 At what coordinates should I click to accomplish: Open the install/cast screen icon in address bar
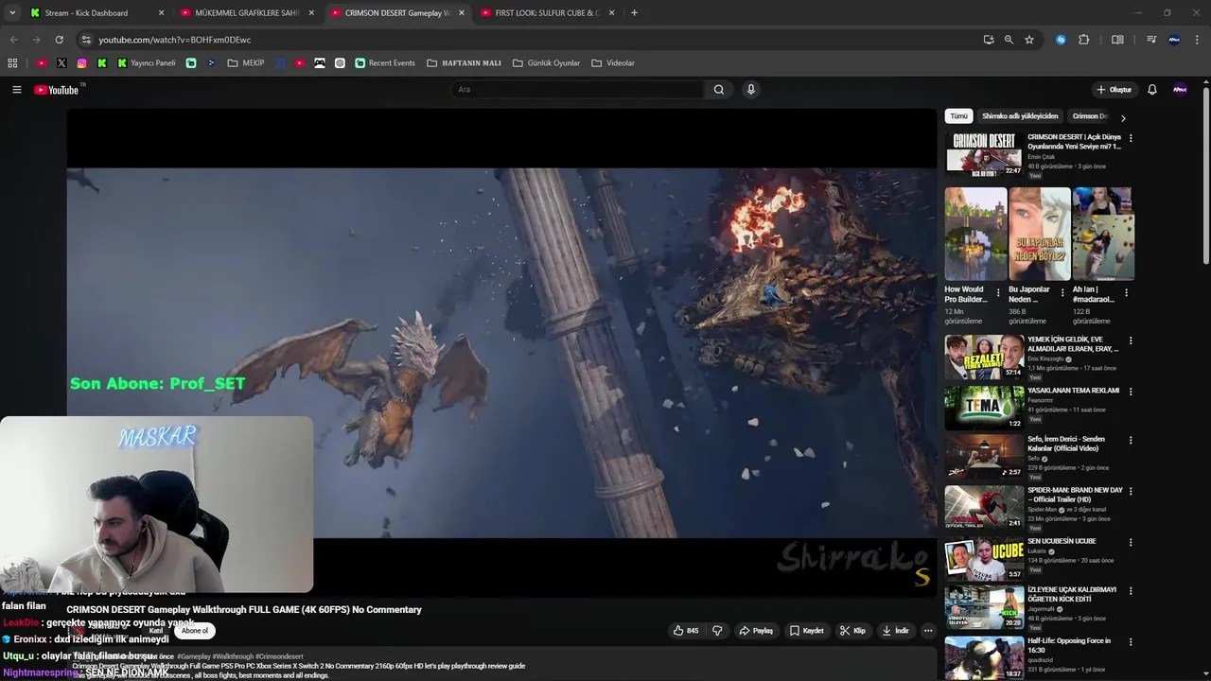click(989, 40)
